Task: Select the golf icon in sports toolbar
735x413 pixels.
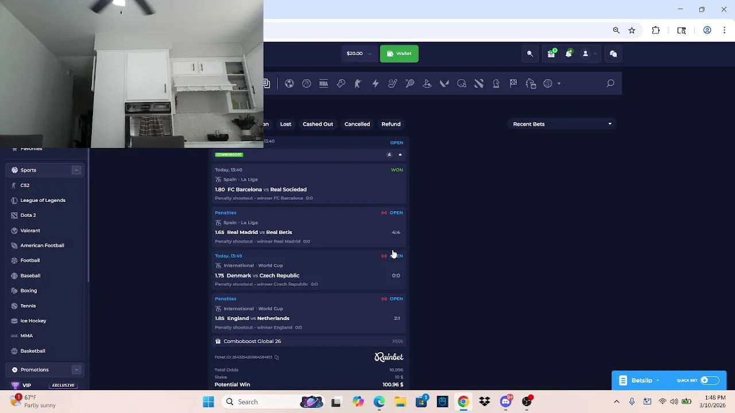Action: pyautogui.click(x=427, y=84)
